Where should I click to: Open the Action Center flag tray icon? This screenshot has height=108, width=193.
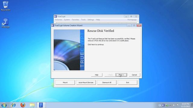click(x=178, y=105)
